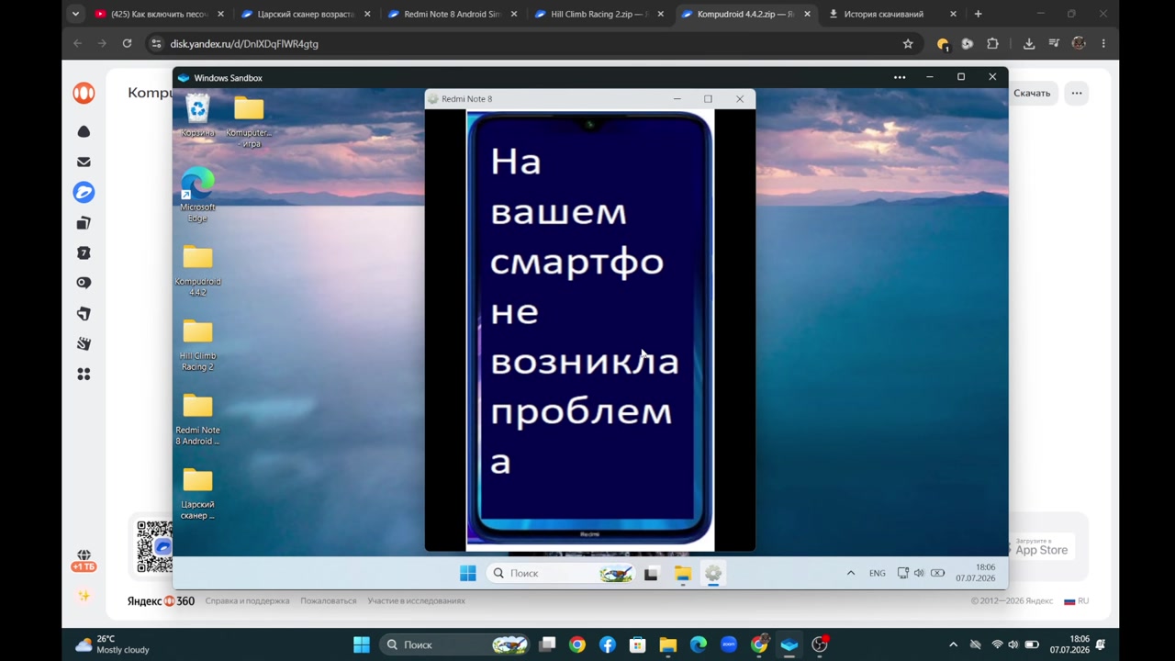1175x661 pixels.
Task: Open more actions menu next to Скачать
Action: pos(1077,93)
